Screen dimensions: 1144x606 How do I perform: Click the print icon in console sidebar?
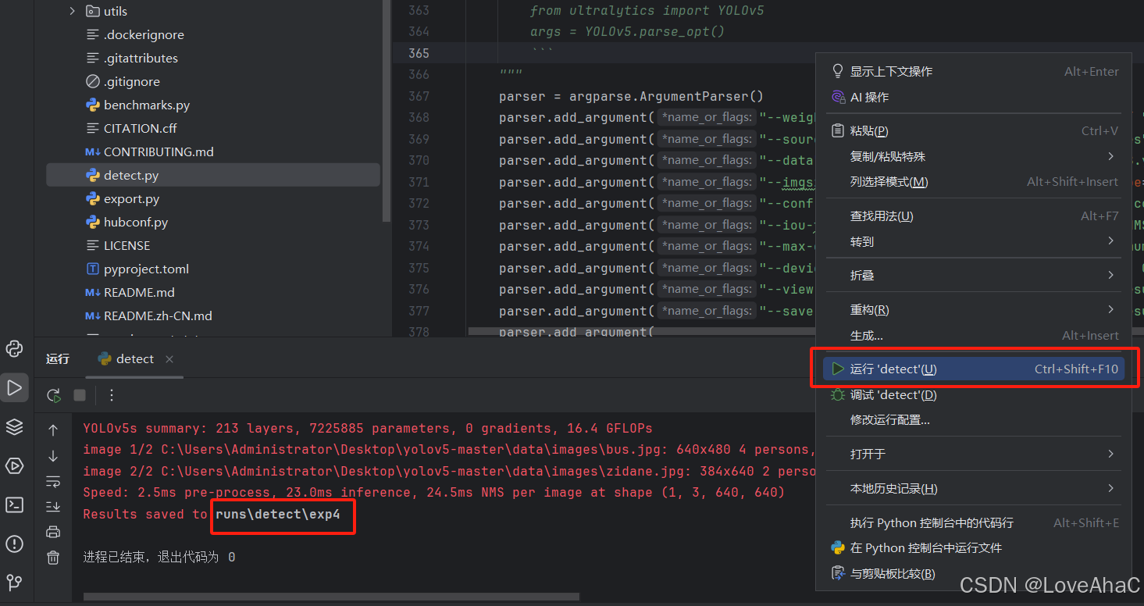pos(53,532)
